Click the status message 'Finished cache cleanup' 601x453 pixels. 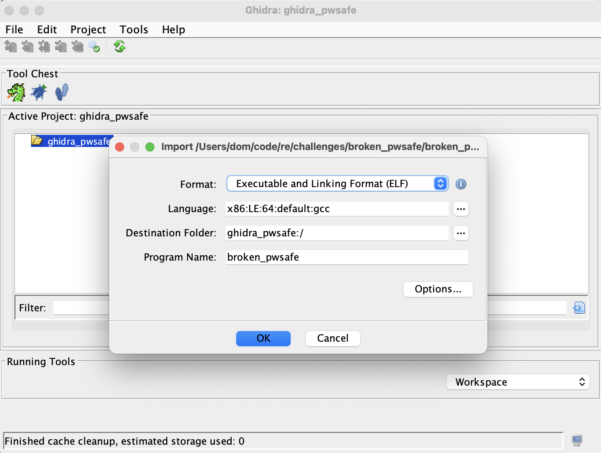125,441
